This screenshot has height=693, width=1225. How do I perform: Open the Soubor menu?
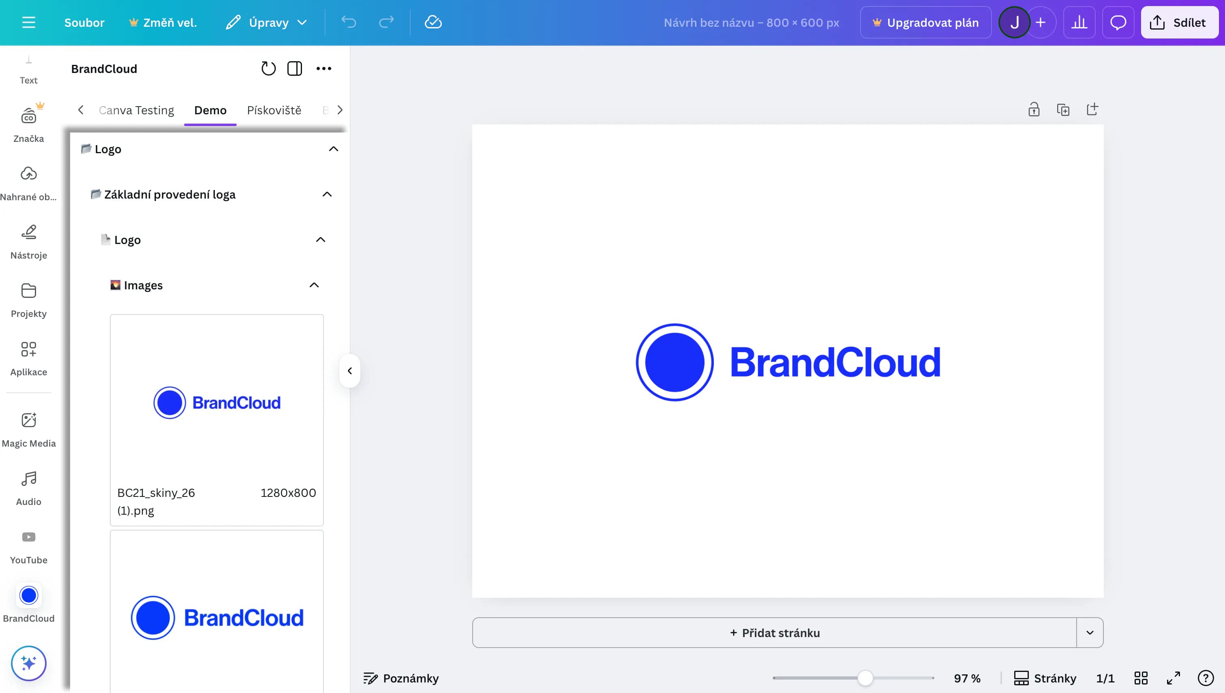pyautogui.click(x=84, y=22)
